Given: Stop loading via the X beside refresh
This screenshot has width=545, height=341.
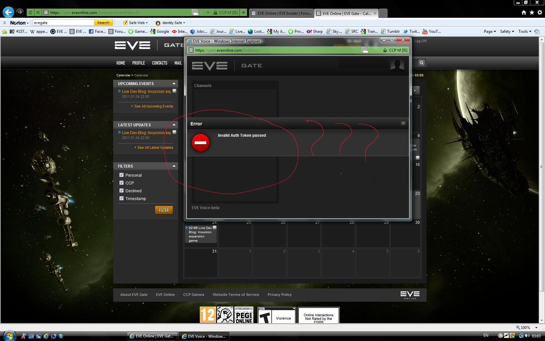Looking at the screenshot, I should pyautogui.click(x=38, y=13).
